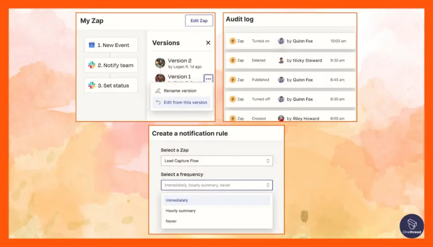
Task: Click the 8:30 am timestamp
Action: (337, 99)
